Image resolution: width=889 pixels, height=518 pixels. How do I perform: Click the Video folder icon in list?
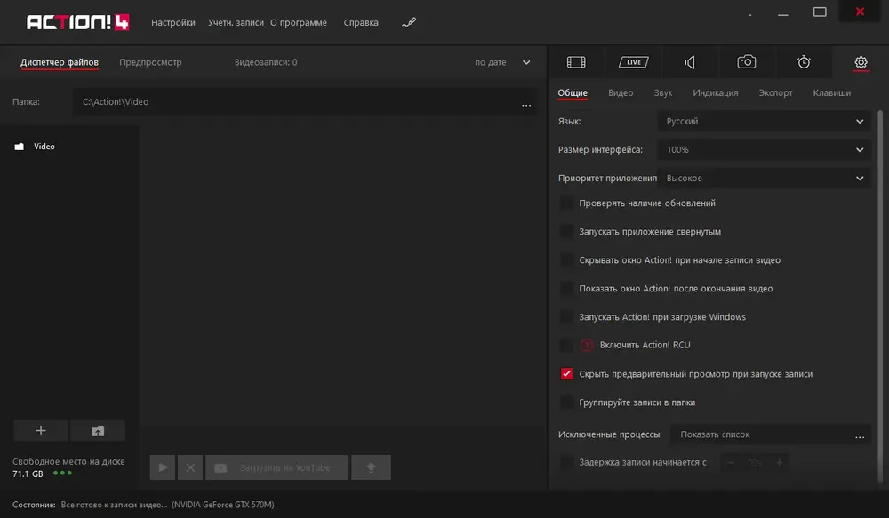pyautogui.click(x=20, y=147)
